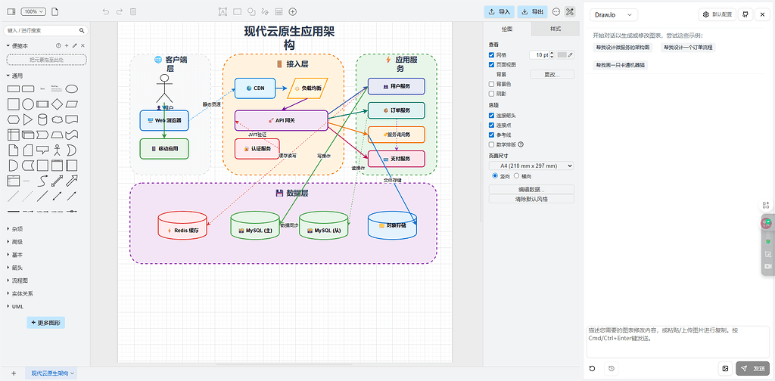Pick the cylinder shape in General palette
Image resolution: width=775 pixels, height=381 pixels.
[42, 119]
